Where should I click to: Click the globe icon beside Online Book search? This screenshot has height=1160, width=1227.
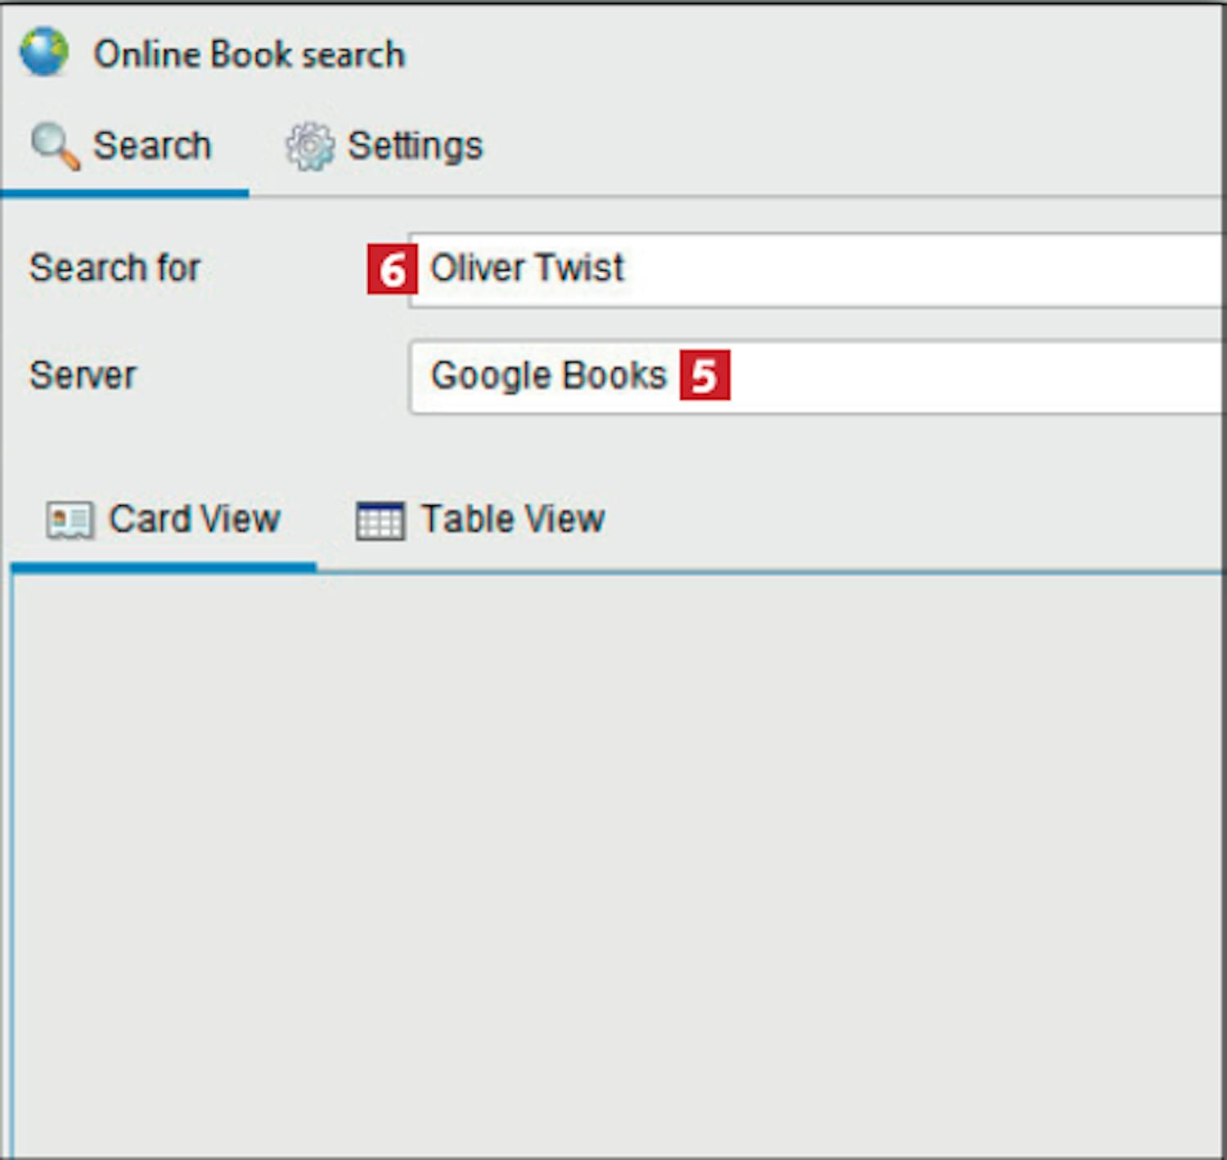tap(44, 52)
